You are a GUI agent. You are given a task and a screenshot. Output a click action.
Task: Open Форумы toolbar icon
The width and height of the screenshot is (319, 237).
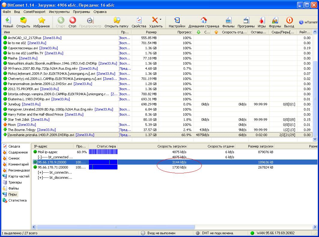(275, 20)
